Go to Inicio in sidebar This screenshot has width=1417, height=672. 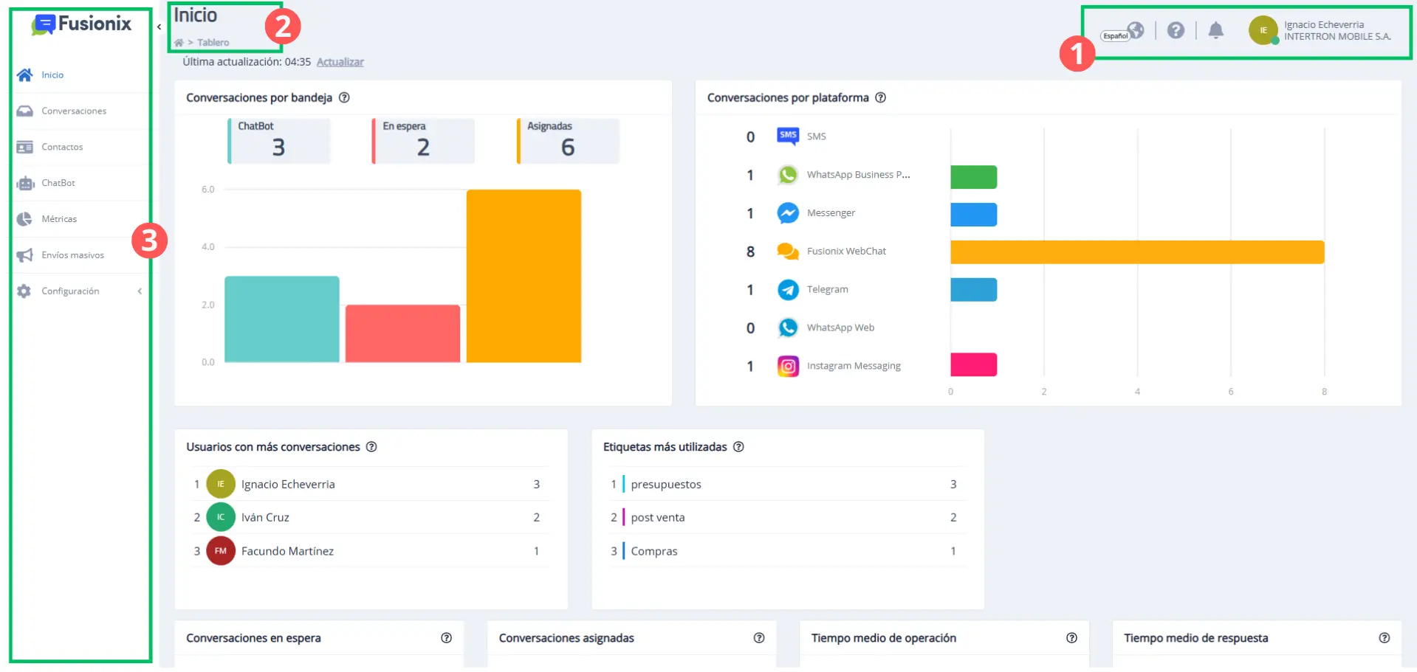tap(52, 75)
